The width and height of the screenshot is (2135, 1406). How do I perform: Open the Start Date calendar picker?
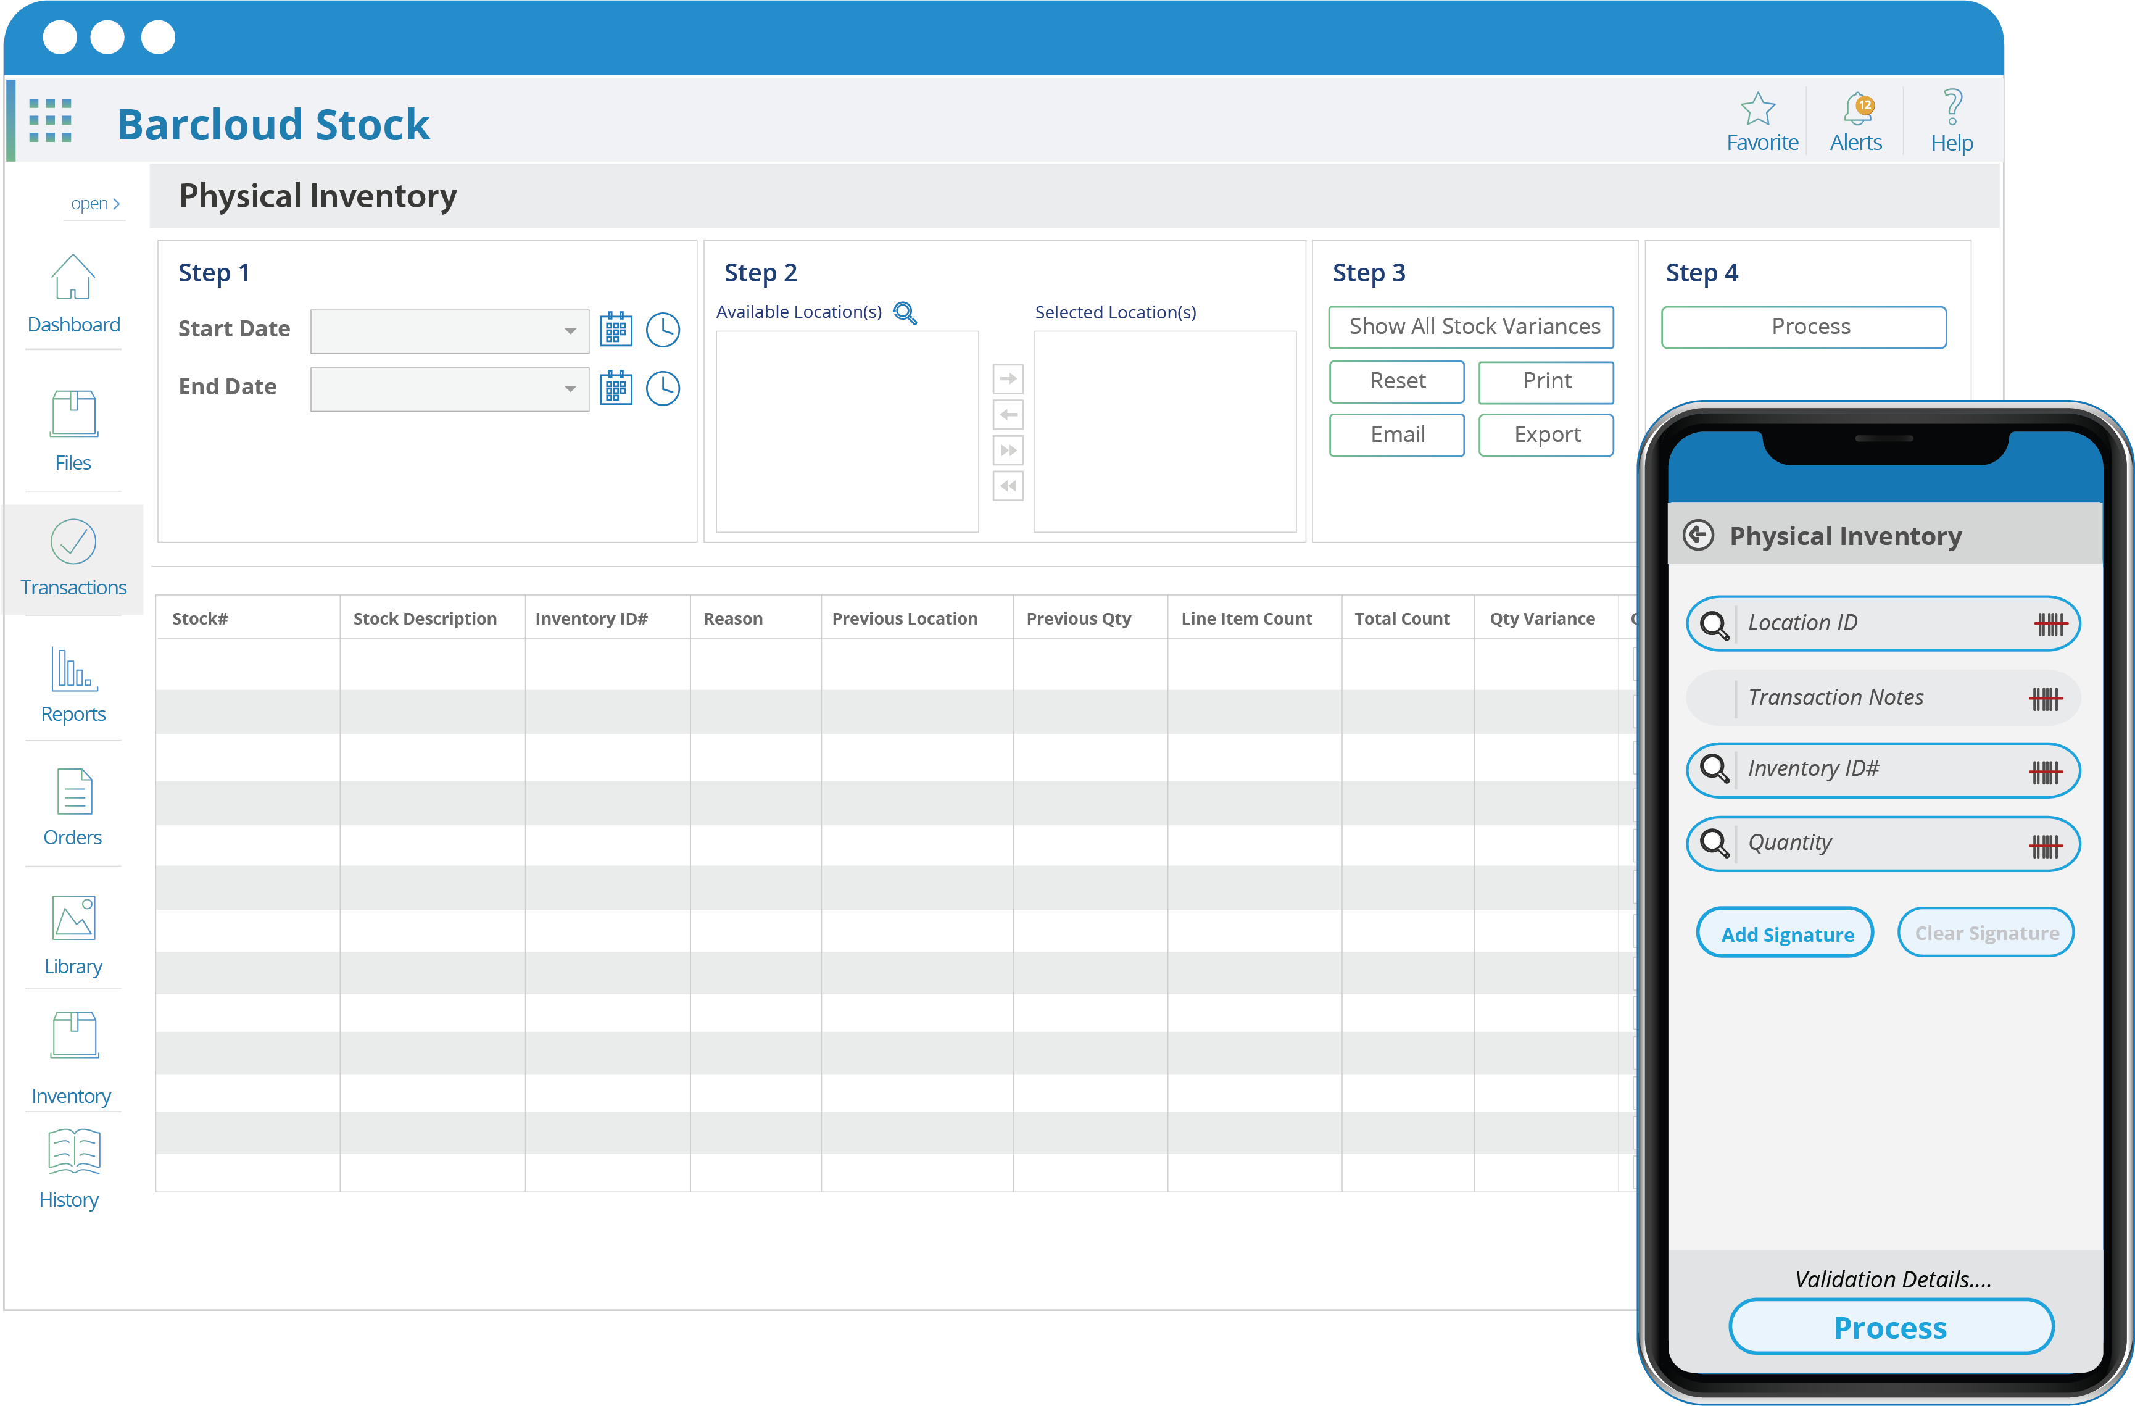coord(615,330)
